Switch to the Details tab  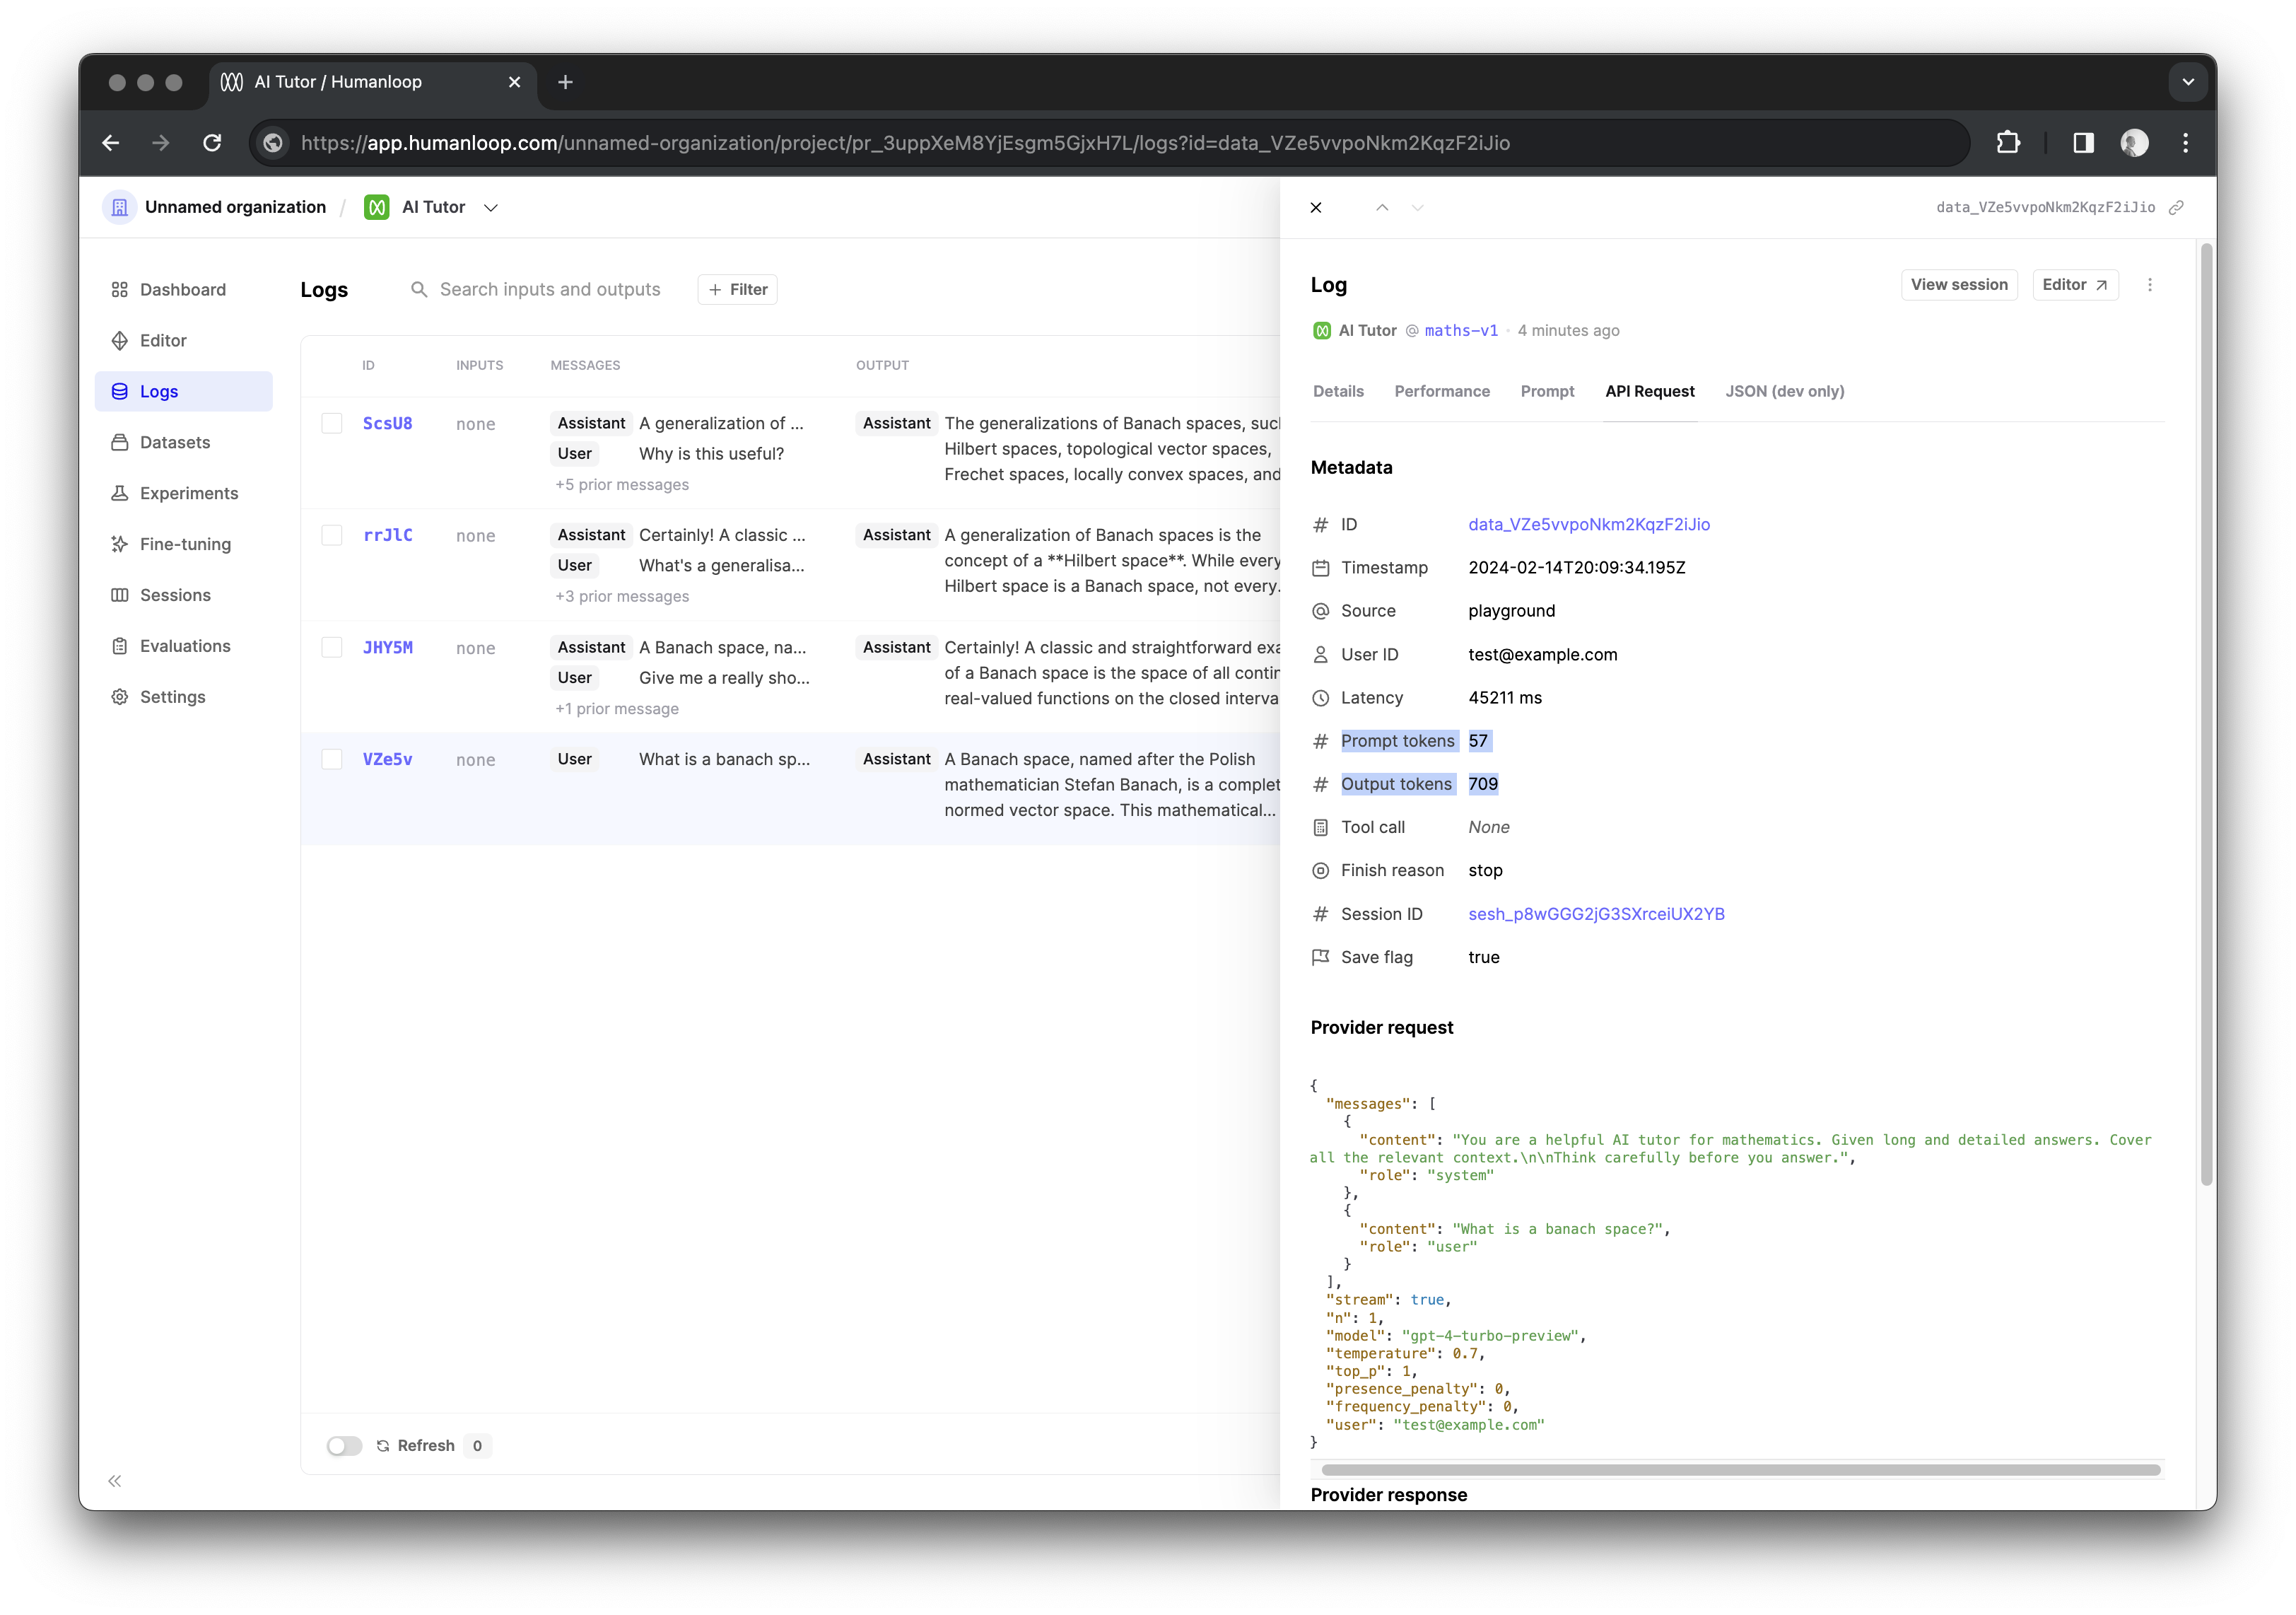pos(1338,391)
